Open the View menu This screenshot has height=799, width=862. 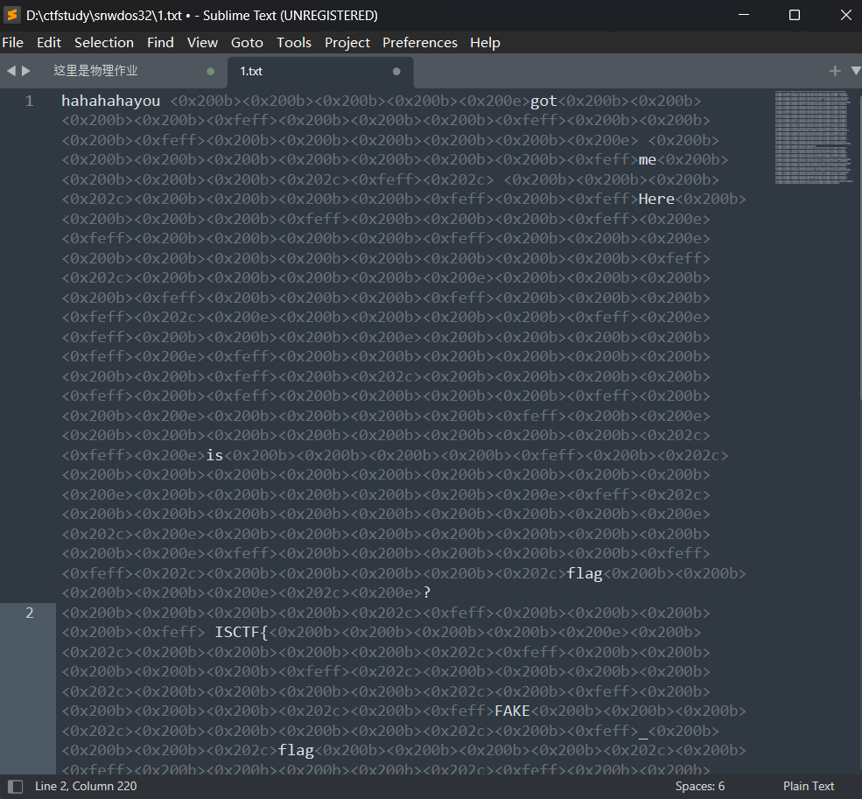point(202,42)
